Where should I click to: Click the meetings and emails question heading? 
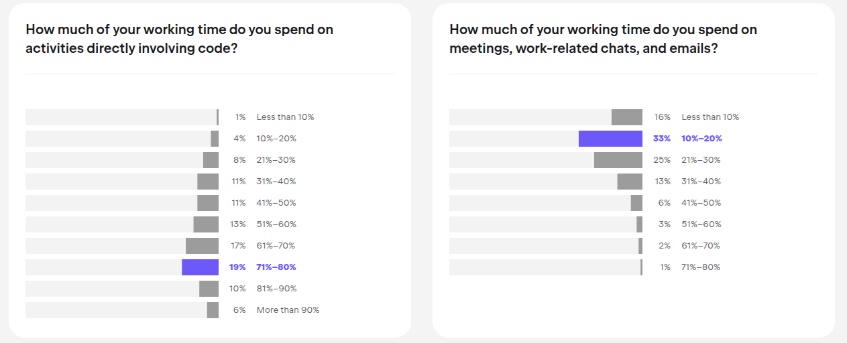pyautogui.click(x=603, y=39)
